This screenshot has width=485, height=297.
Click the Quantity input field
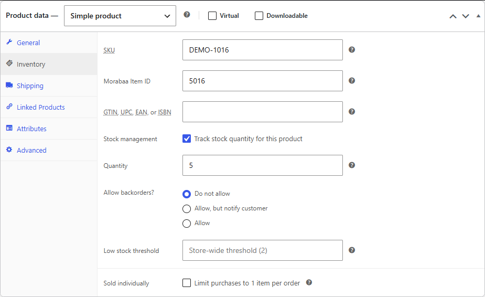pos(263,165)
